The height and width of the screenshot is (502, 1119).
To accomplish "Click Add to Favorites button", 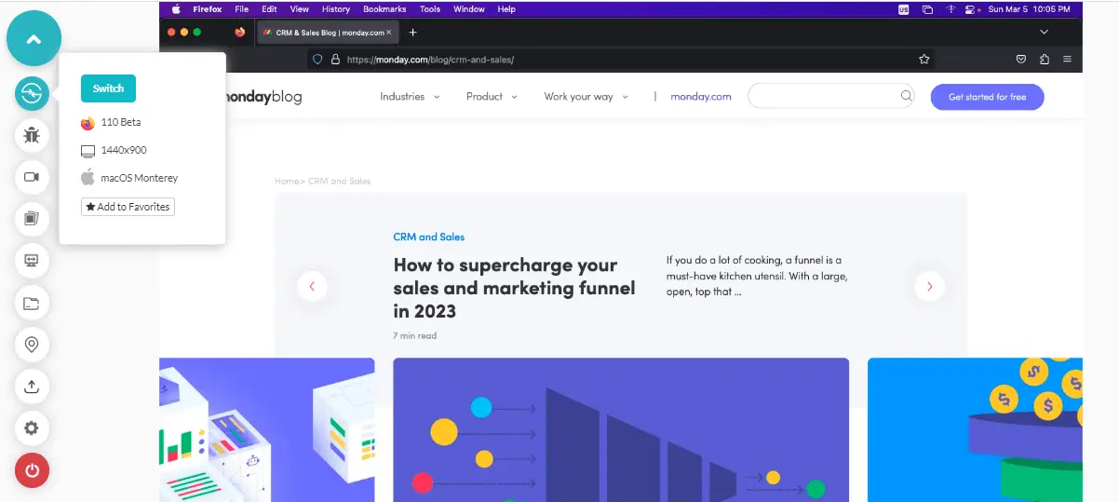I will click(128, 207).
